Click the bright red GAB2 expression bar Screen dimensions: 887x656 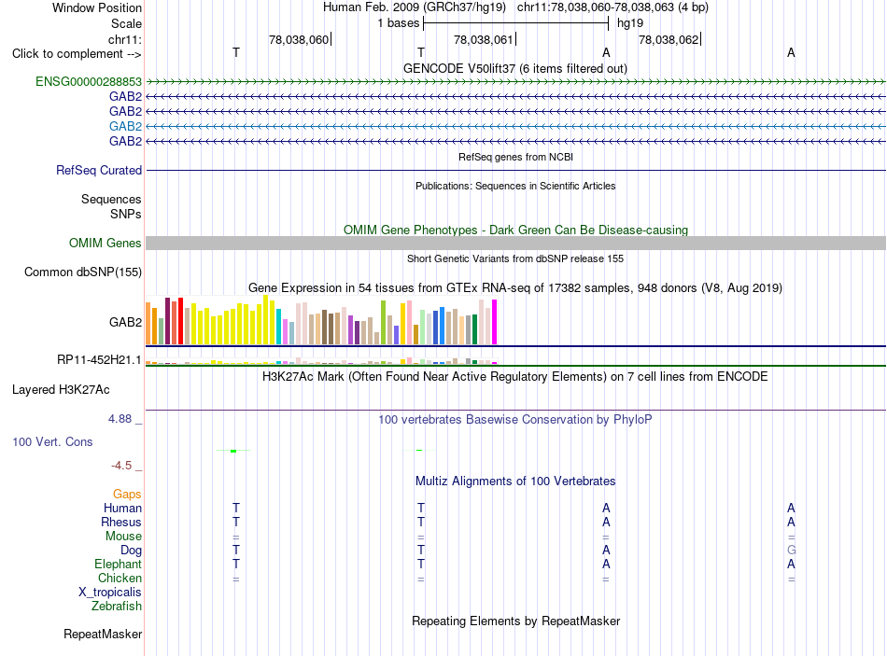[180, 321]
